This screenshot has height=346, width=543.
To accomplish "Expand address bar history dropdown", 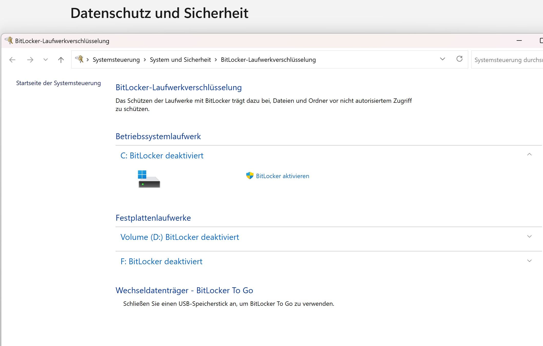I will tap(443, 59).
